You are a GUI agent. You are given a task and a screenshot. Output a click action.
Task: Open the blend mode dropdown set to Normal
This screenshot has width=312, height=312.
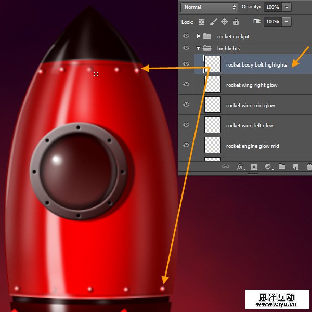tap(209, 7)
